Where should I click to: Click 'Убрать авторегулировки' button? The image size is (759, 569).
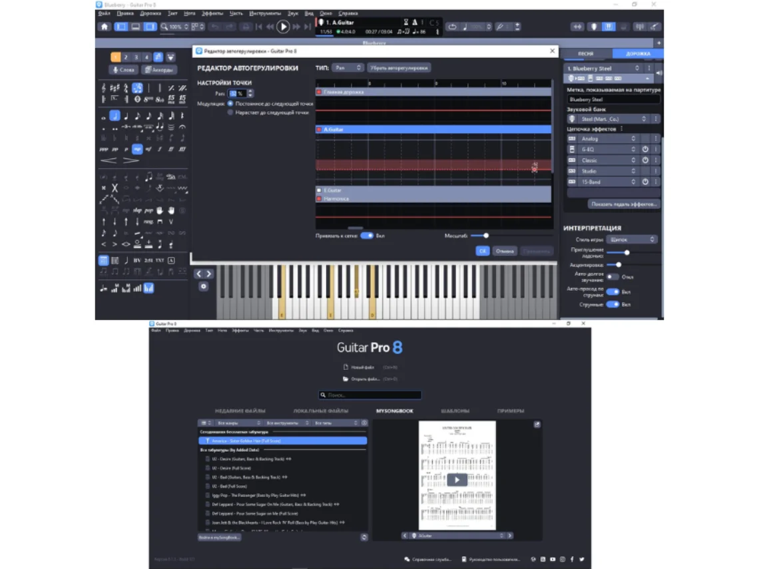pyautogui.click(x=399, y=68)
